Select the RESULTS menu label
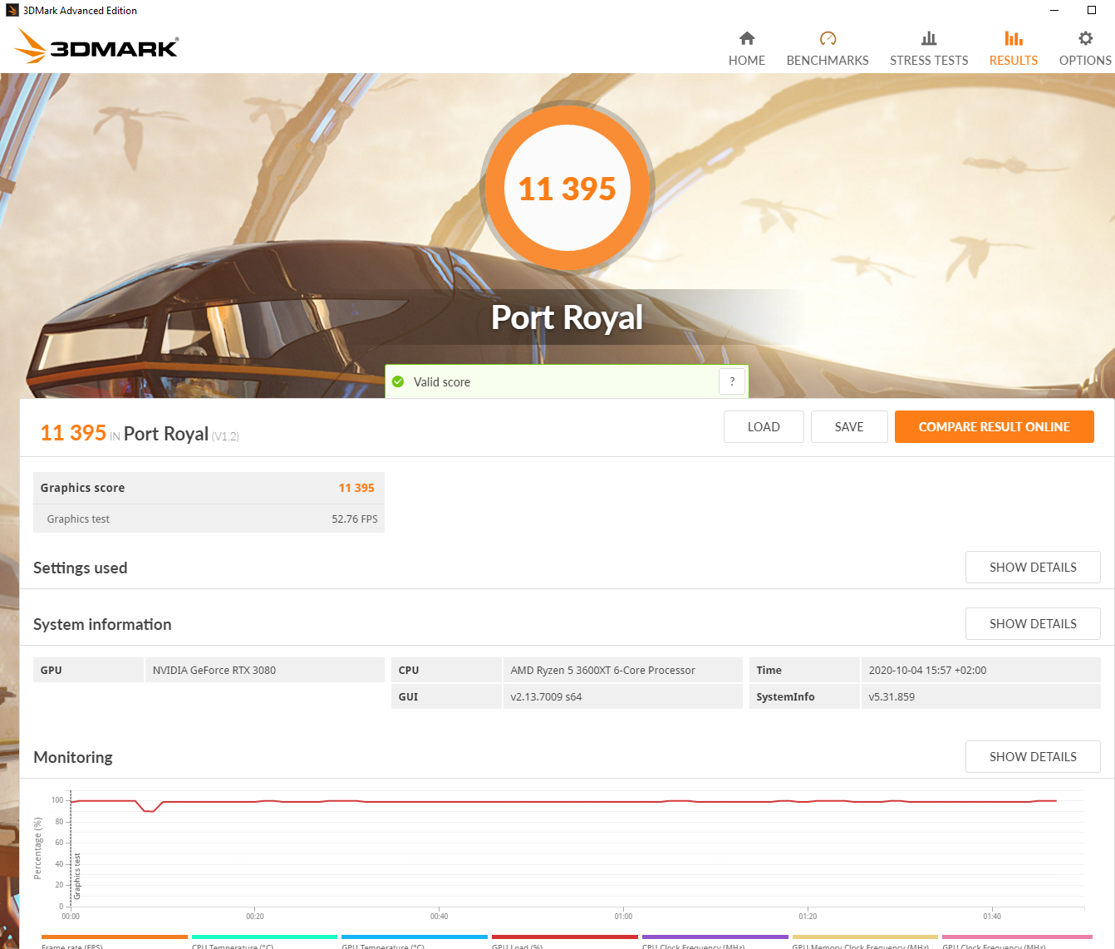This screenshot has width=1115, height=949. coord(1014,61)
